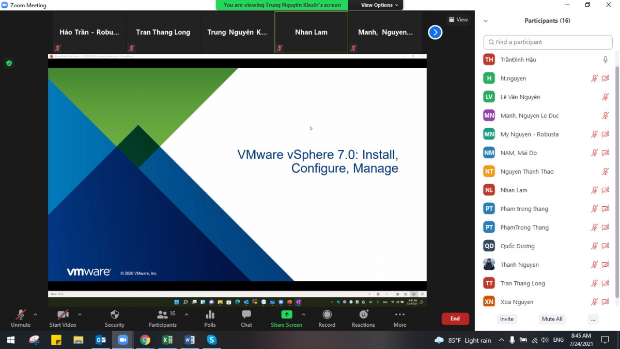The image size is (620, 349).
Task: Click muted mic icon for Quốc Dương
Action: [595, 246]
